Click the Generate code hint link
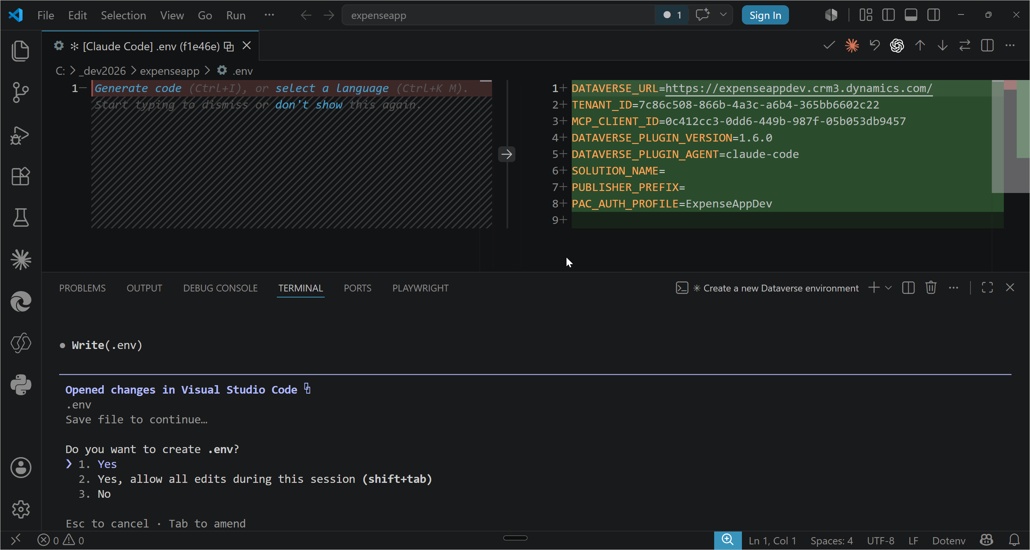The image size is (1030, 550). tap(138, 88)
